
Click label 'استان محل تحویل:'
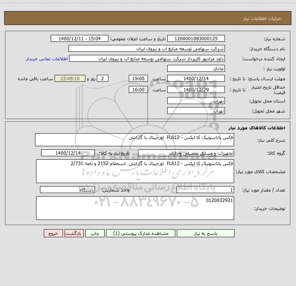pyautogui.click(x=267, y=101)
